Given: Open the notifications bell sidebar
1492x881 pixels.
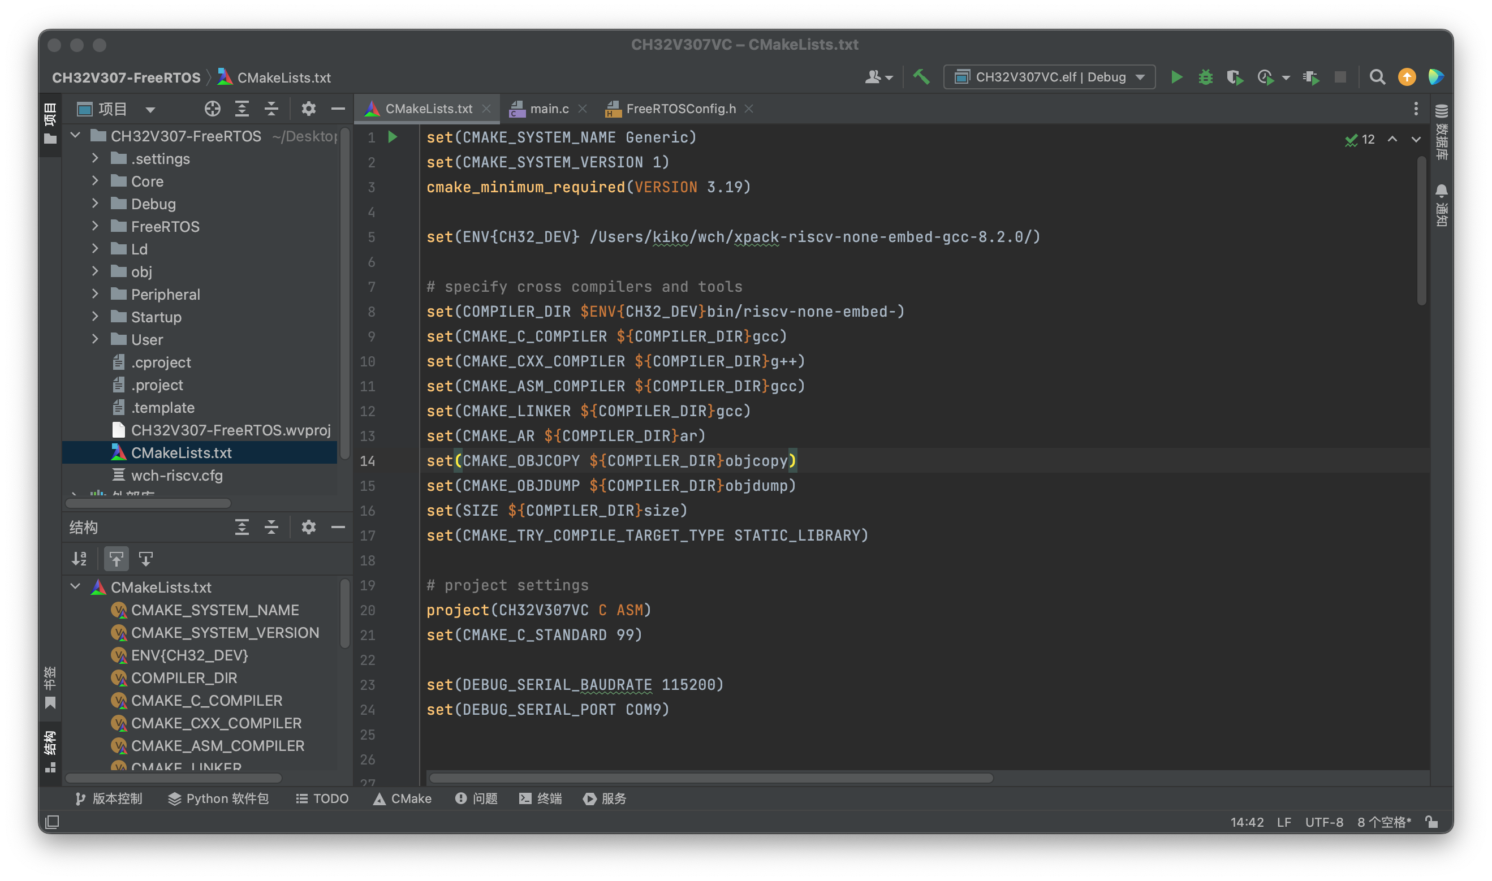Looking at the screenshot, I should (1441, 205).
